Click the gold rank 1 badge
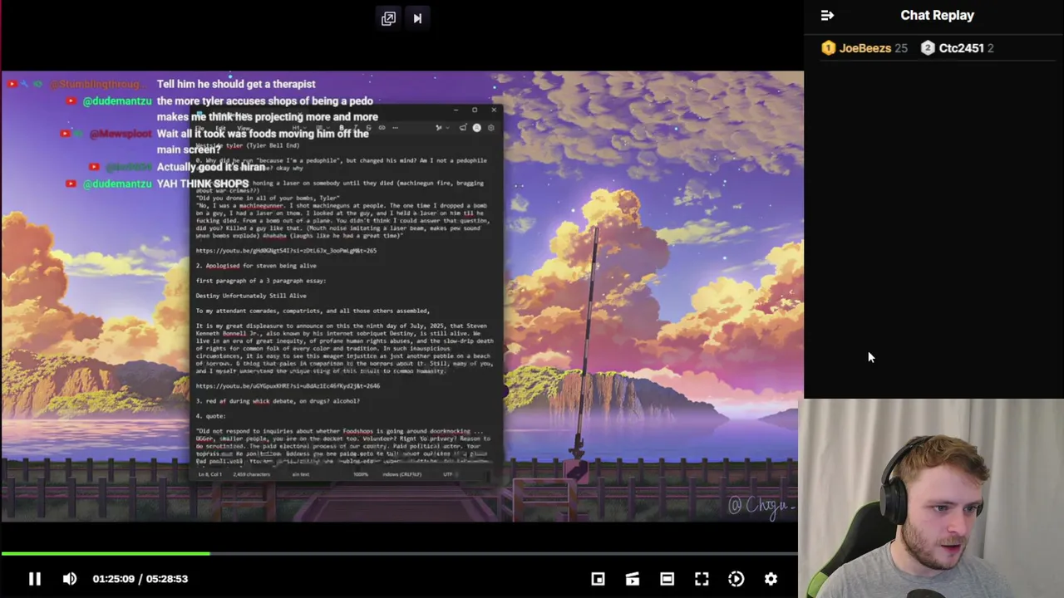The height and width of the screenshot is (598, 1064). point(828,48)
